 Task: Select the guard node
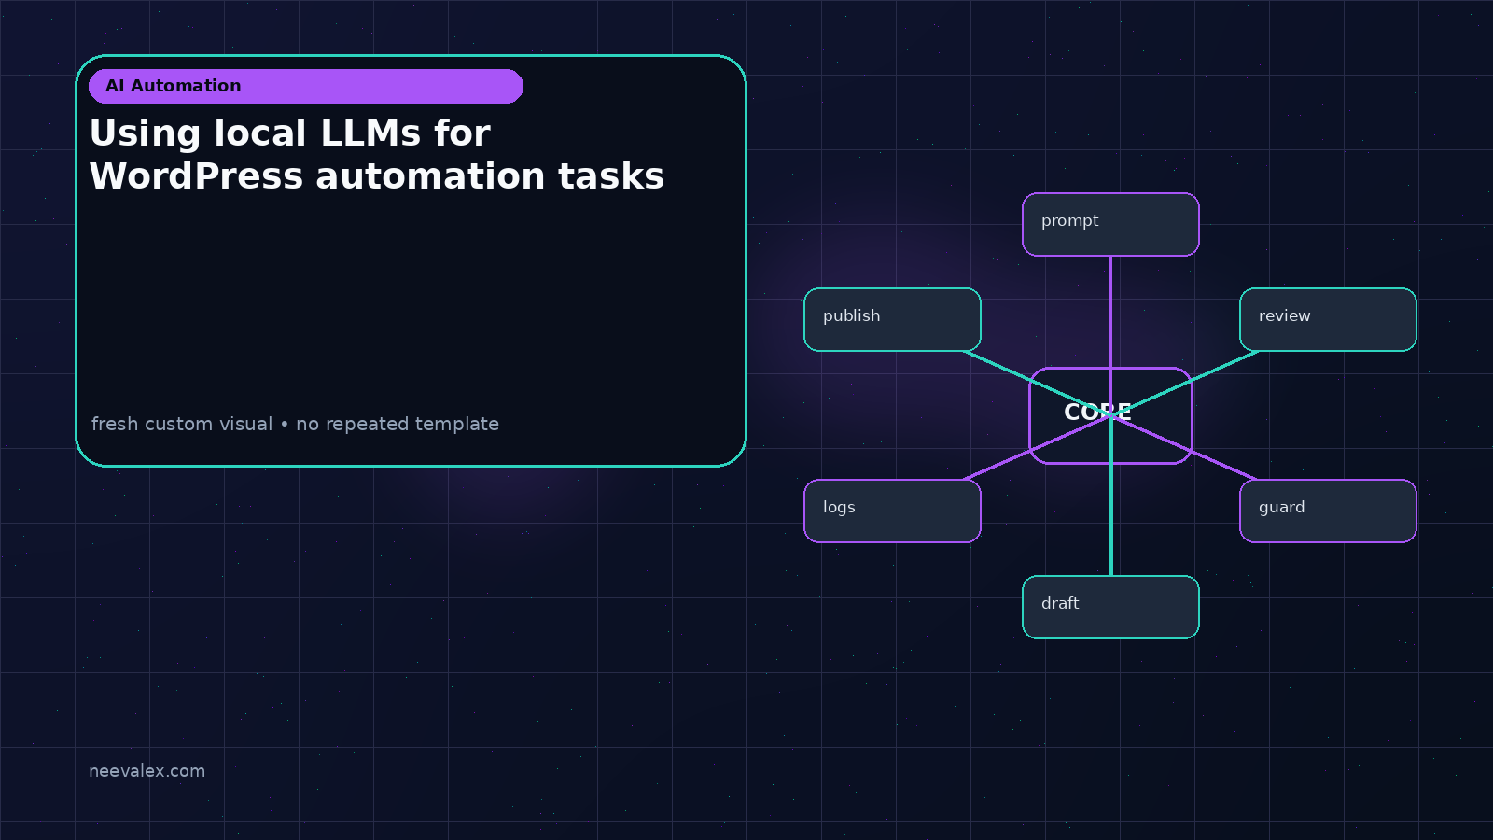click(1328, 511)
